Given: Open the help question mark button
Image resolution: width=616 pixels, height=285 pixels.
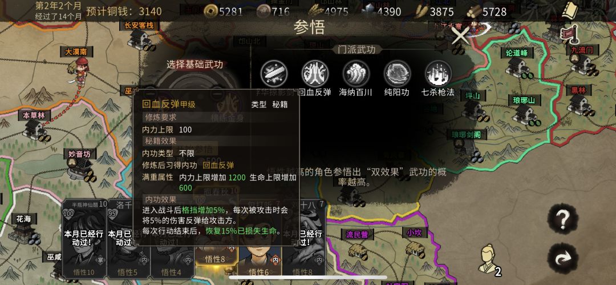Looking at the screenshot, I should click(x=562, y=218).
